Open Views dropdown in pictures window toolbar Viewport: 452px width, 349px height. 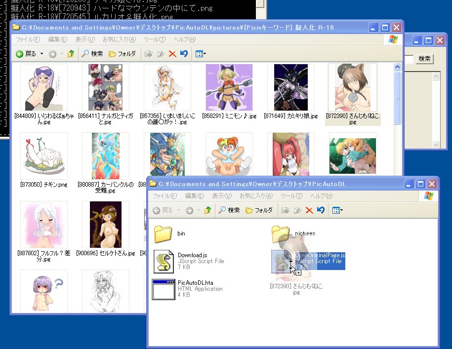[201, 54]
